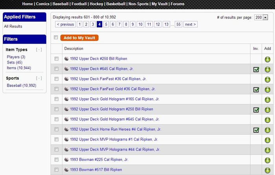Click baseball icon beside Gold Hologram #645
The width and height of the screenshot is (275, 175).
[66, 119]
